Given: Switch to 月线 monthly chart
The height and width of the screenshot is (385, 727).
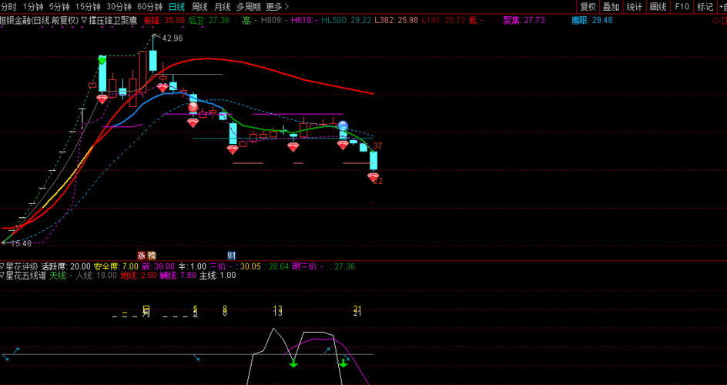Looking at the screenshot, I should 222,7.
